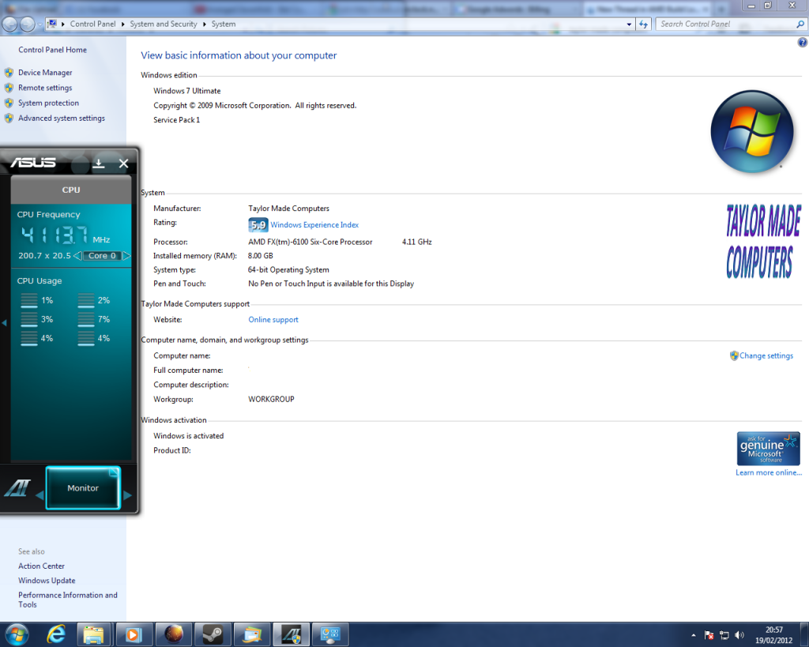Screen dimensions: 809x647
Task: Go forward using the Explorer forward button
Action: pos(28,24)
